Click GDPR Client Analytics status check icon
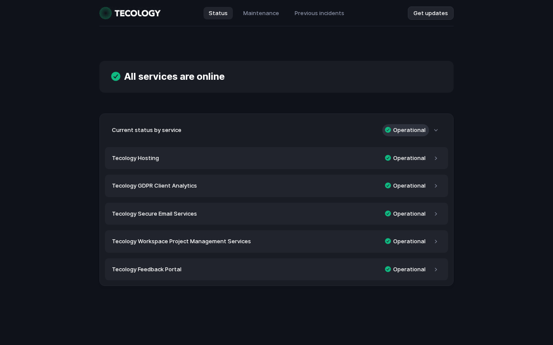553x345 pixels. [x=388, y=185]
